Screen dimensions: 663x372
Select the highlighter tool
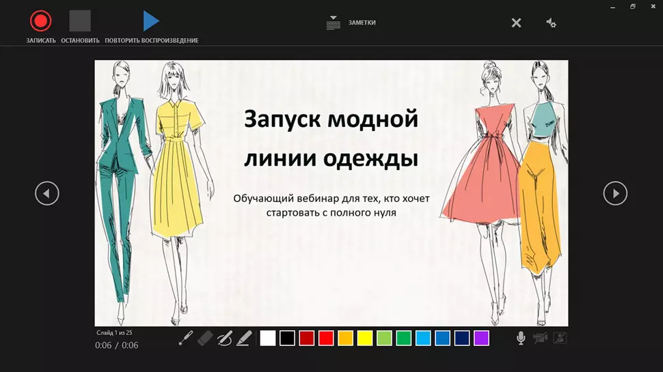244,338
